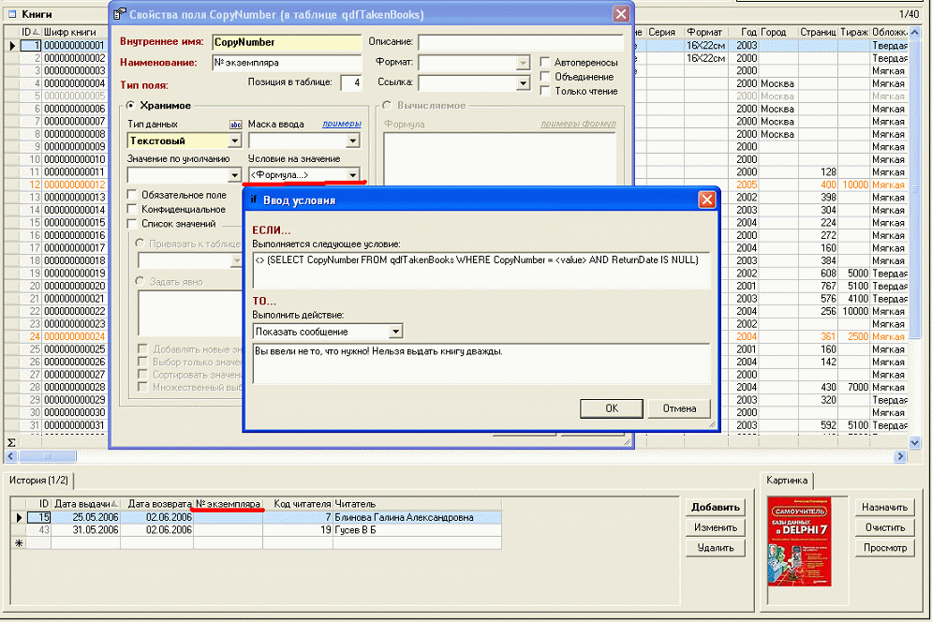Select the Картинка tab
932x622 pixels.
[x=786, y=480]
